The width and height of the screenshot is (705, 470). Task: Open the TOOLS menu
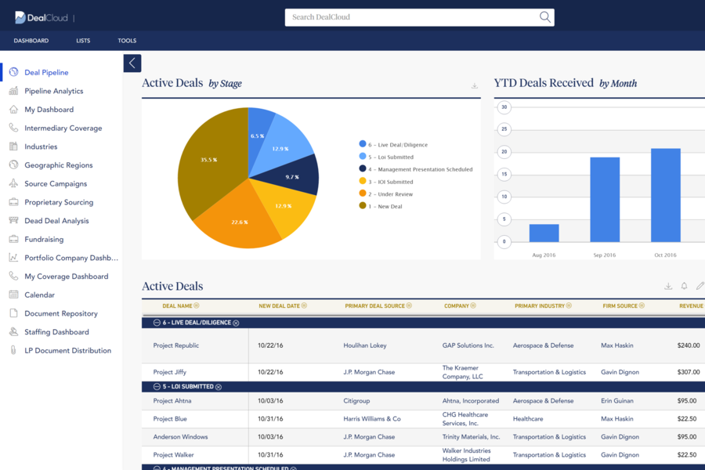[127, 41]
